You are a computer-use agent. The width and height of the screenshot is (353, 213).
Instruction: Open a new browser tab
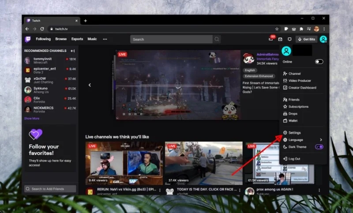[85, 21]
